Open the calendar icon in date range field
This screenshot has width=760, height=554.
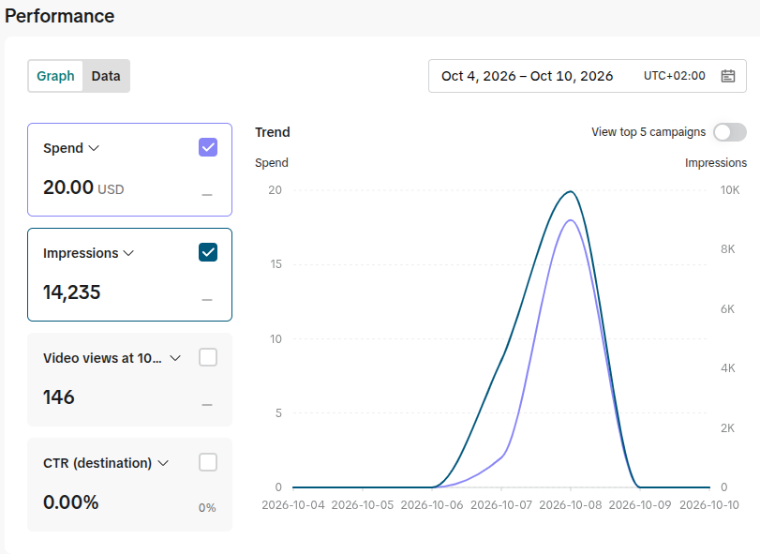[x=727, y=76]
